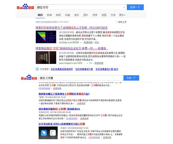Open 如何看金蝶云之家和用友工作圈的企业微信产品 article
The width and height of the screenshot is (173, 144).
click(x=64, y=94)
